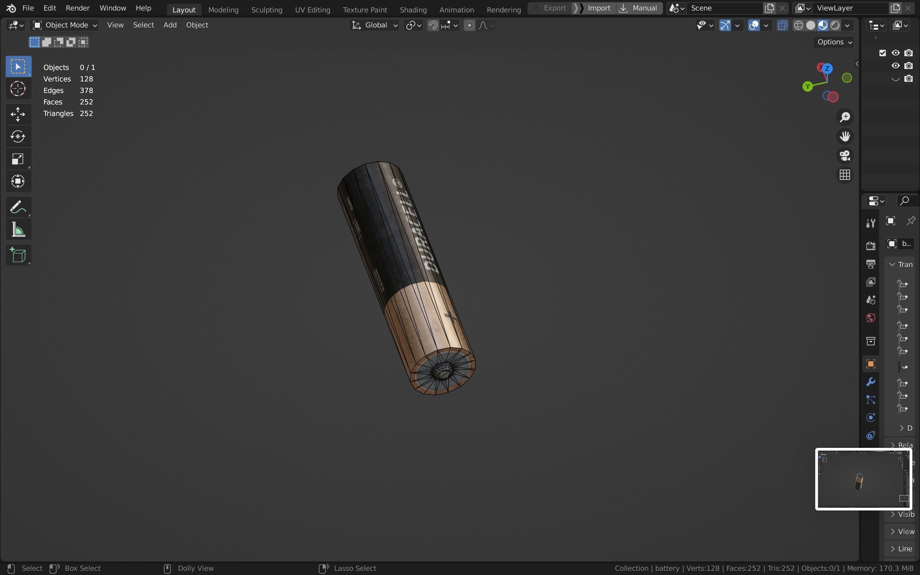Switch to the Modeling workspace tab
The width and height of the screenshot is (920, 575).
[x=223, y=10]
